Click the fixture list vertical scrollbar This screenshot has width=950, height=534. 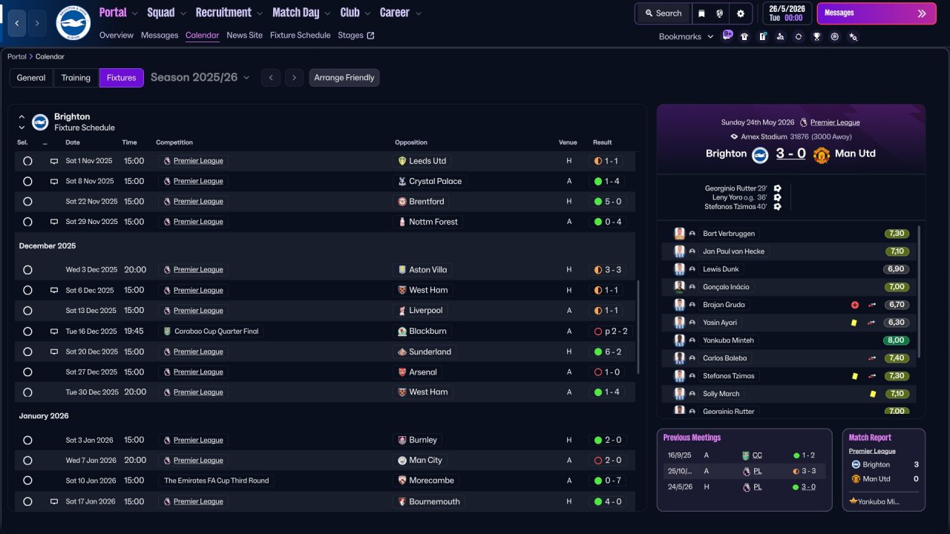pyautogui.click(x=638, y=326)
